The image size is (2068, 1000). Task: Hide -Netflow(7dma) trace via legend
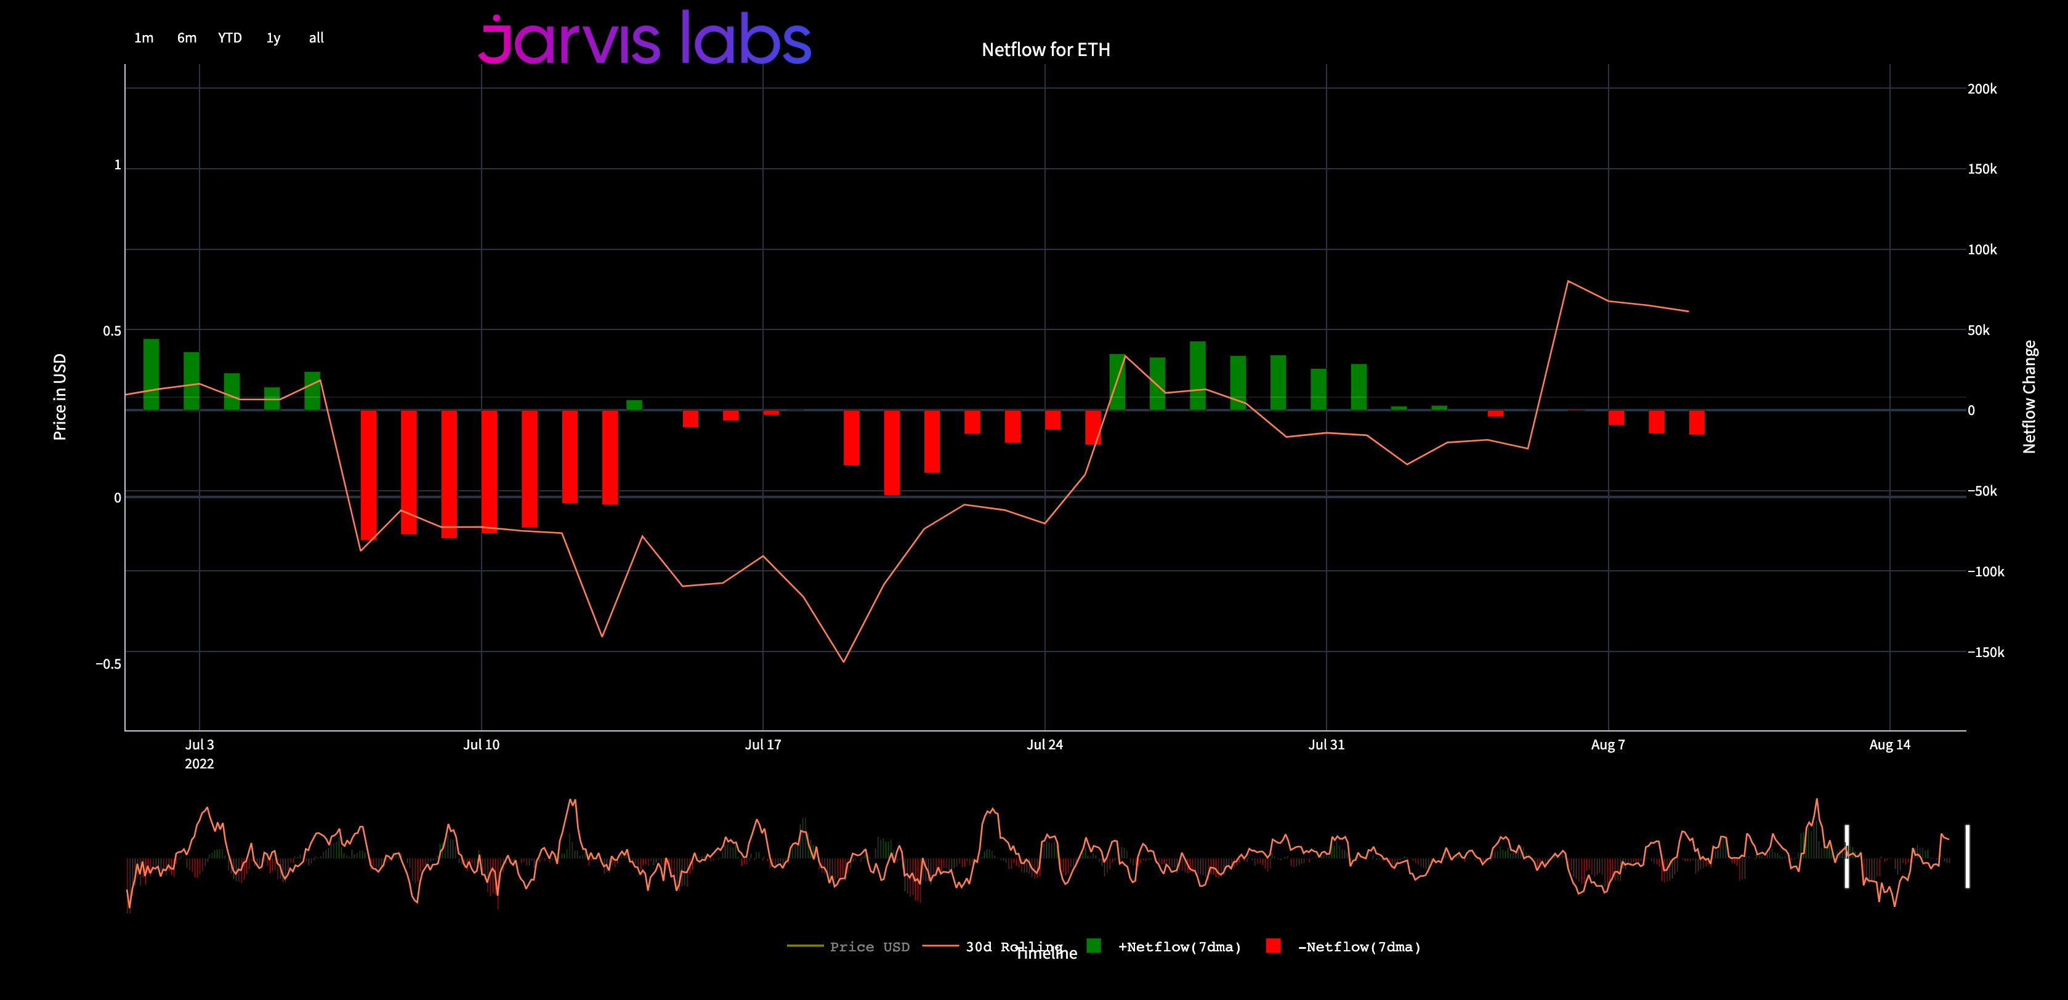pos(1359,947)
